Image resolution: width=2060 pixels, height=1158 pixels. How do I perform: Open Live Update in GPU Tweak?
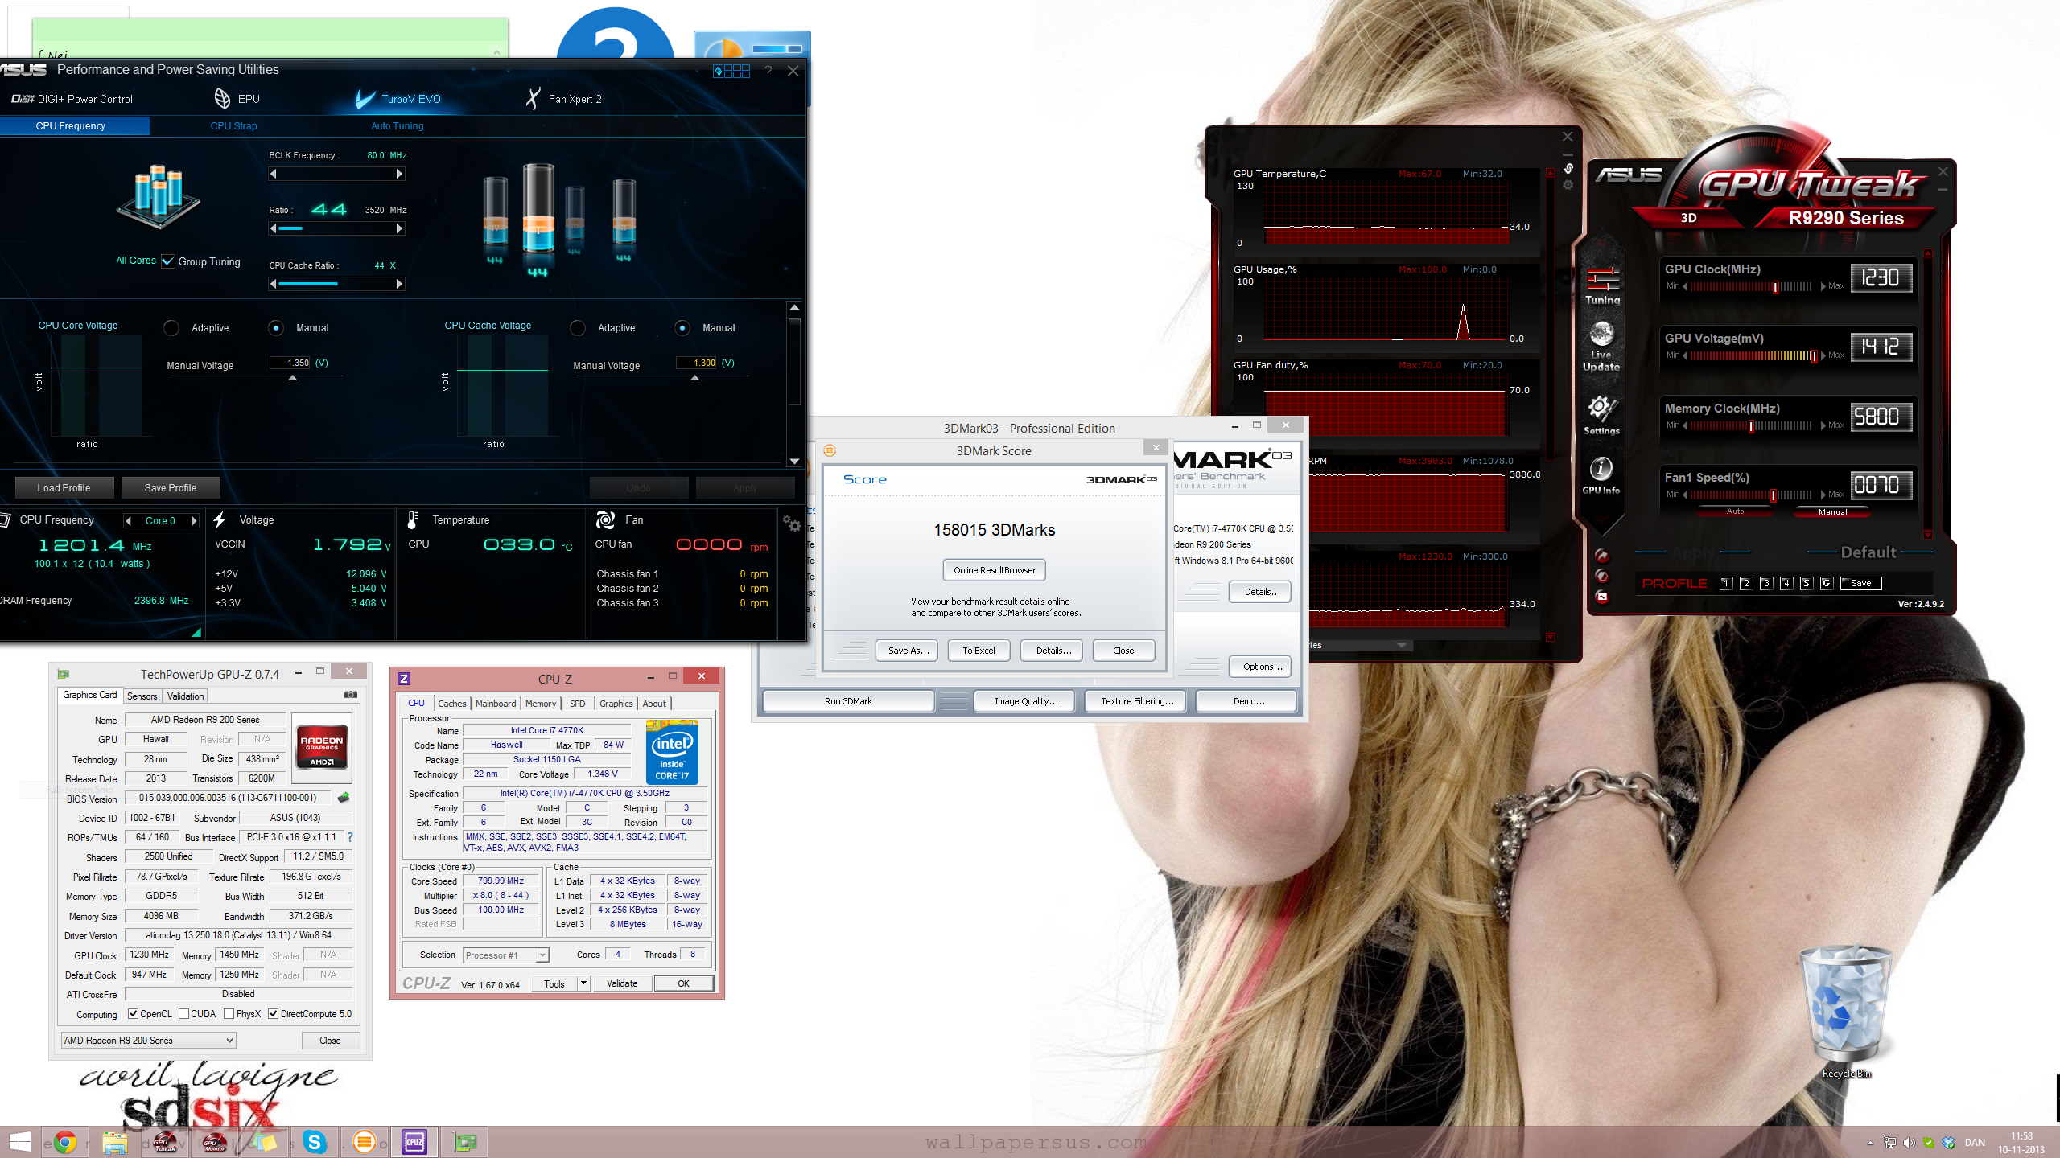tap(1601, 347)
